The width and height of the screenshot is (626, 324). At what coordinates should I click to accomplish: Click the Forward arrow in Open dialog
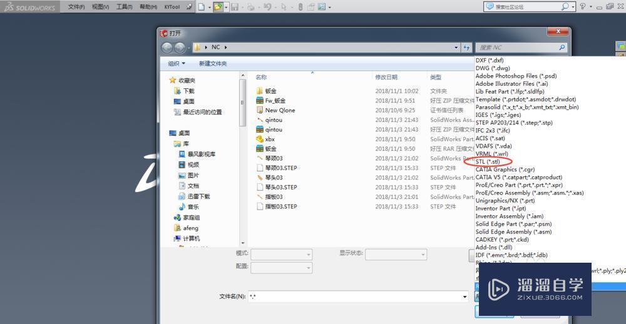(x=180, y=48)
